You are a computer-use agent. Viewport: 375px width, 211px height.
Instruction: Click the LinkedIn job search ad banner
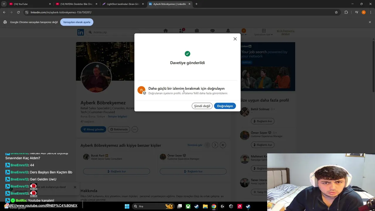pos(268,67)
